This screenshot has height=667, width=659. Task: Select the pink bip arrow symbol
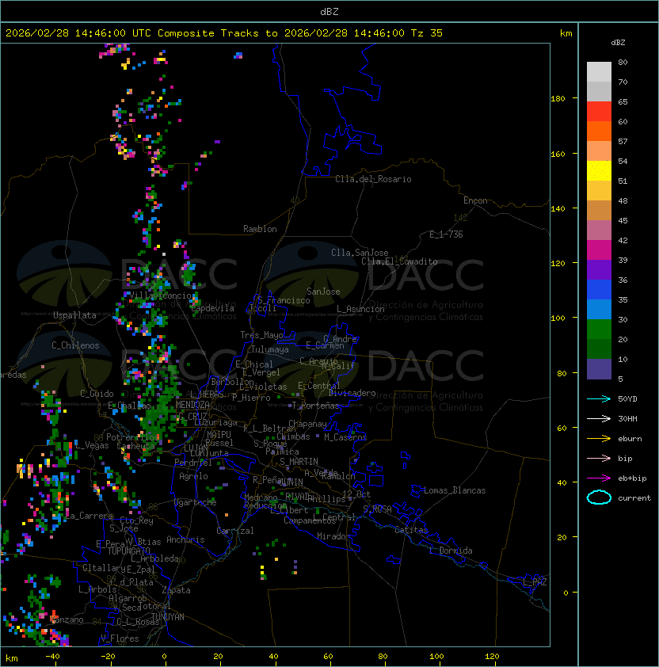599,458
